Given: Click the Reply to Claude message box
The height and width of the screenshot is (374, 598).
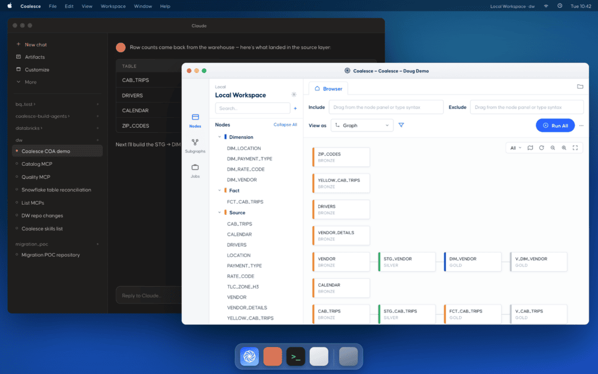Looking at the screenshot, I should tap(149, 296).
